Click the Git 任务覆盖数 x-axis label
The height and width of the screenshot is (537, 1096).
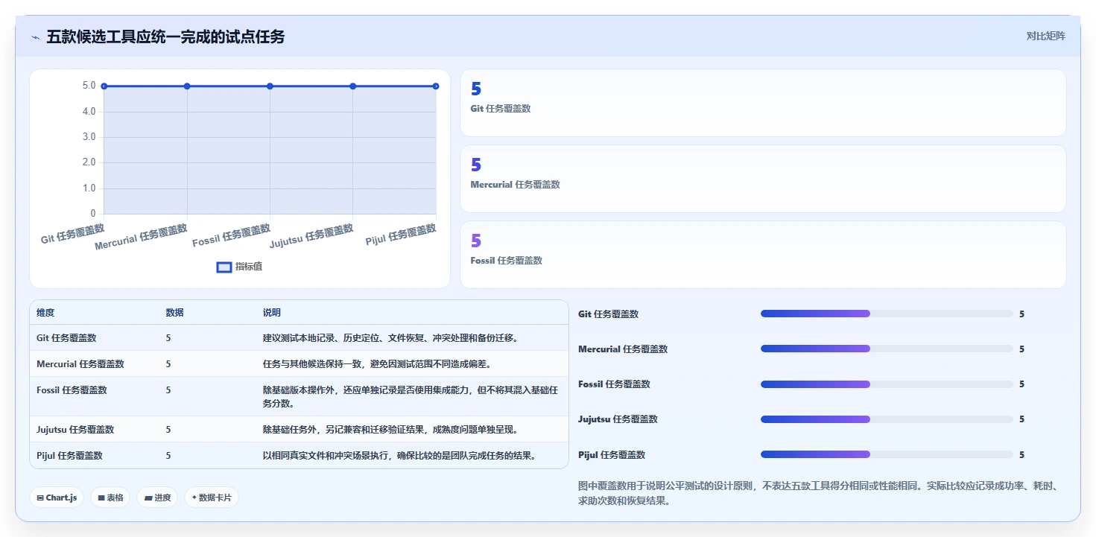click(72, 233)
